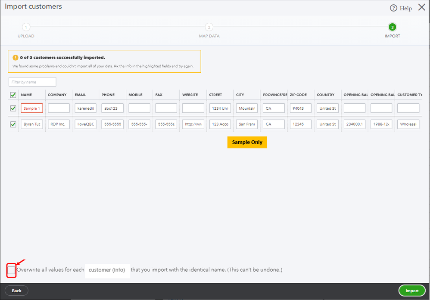Click the FAX column header
This screenshot has height=300, width=430.
(159, 95)
